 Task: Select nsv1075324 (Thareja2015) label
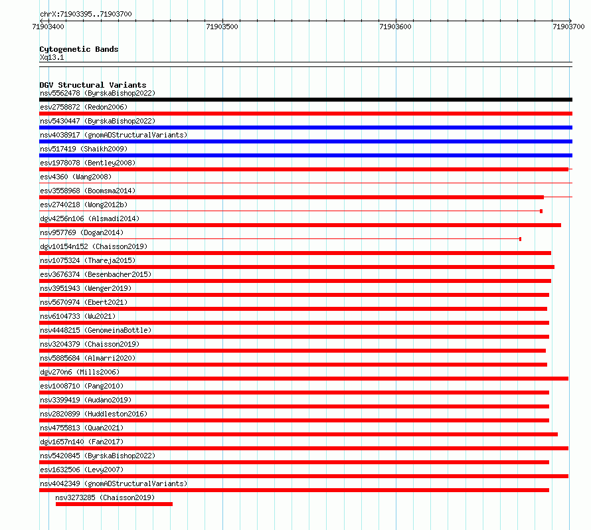[88, 260]
